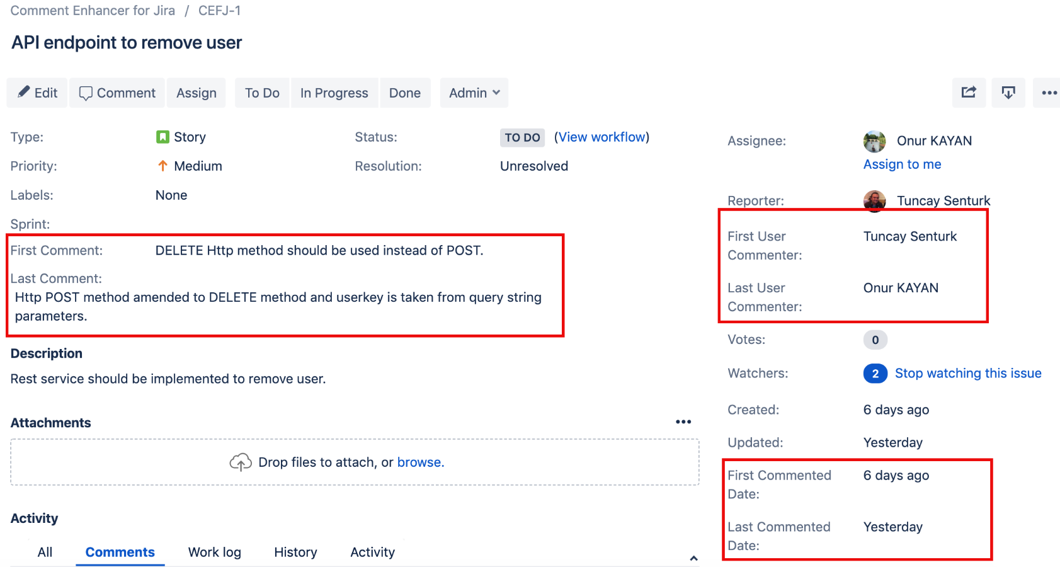Click the Created date value
The image size is (1060, 567).
point(896,410)
